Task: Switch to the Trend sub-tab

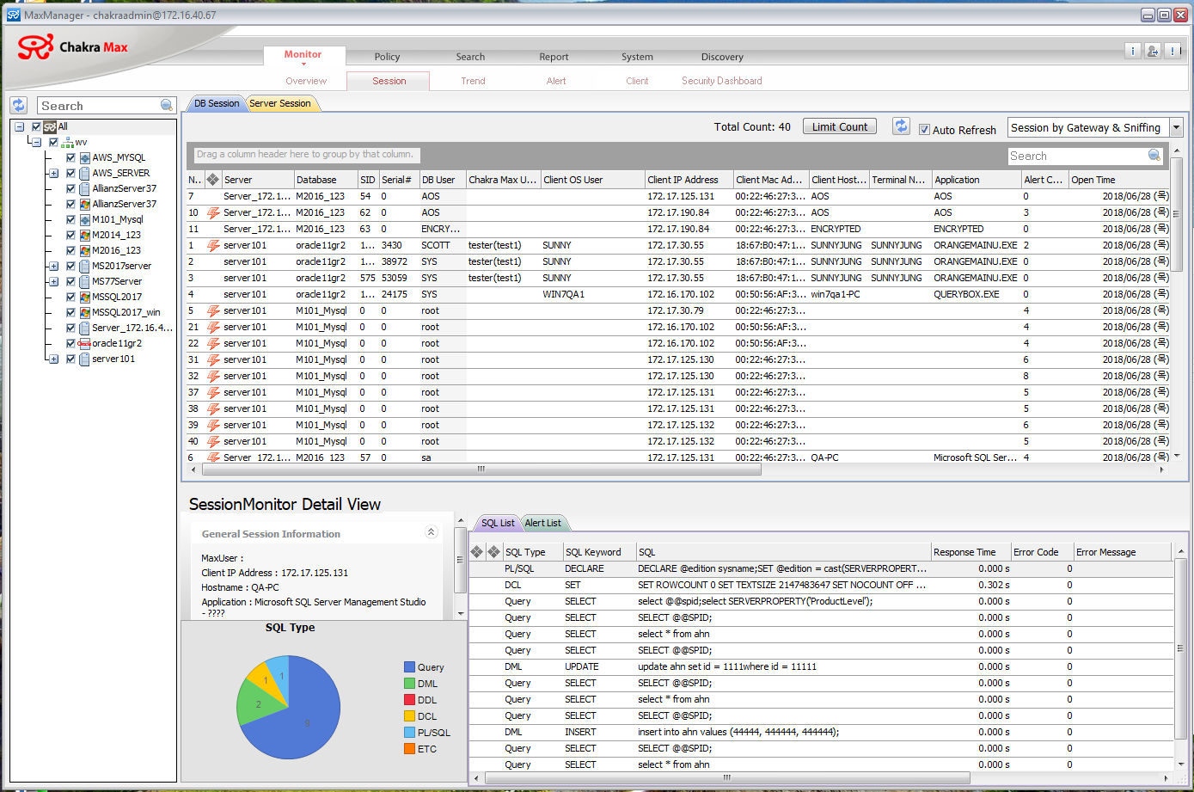Action: [x=473, y=81]
